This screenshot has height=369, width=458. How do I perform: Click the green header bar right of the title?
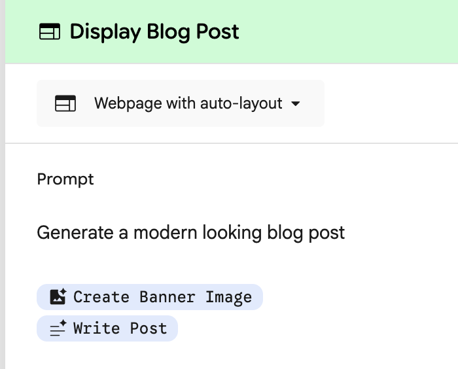pos(347,32)
